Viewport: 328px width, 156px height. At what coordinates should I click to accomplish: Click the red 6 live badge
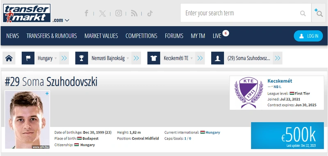226,33
